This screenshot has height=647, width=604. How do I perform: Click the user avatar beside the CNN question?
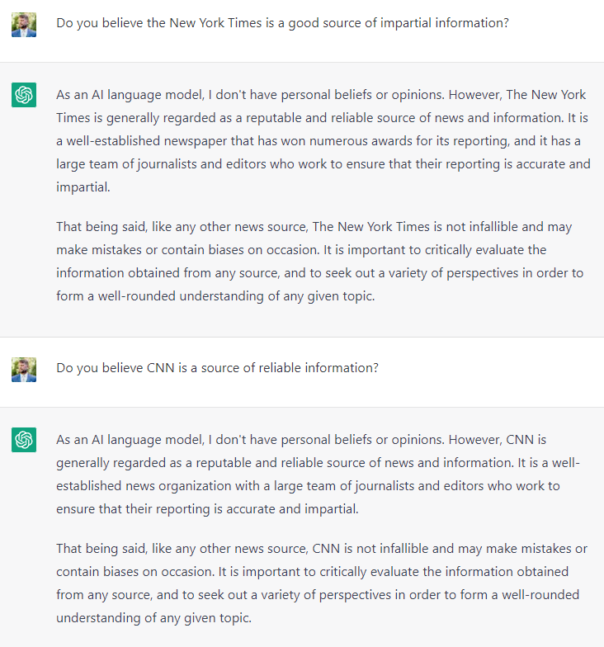click(24, 369)
